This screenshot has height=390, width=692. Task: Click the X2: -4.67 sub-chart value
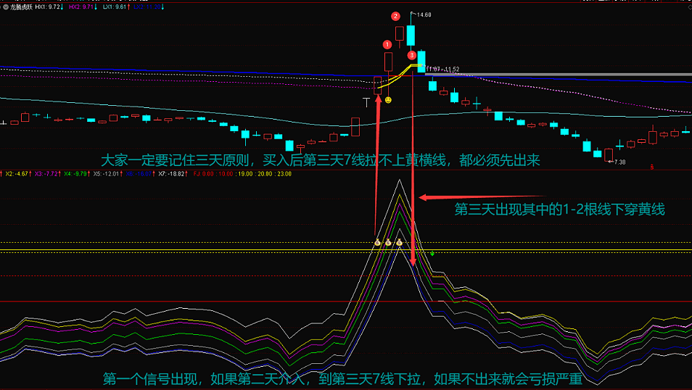(17, 174)
